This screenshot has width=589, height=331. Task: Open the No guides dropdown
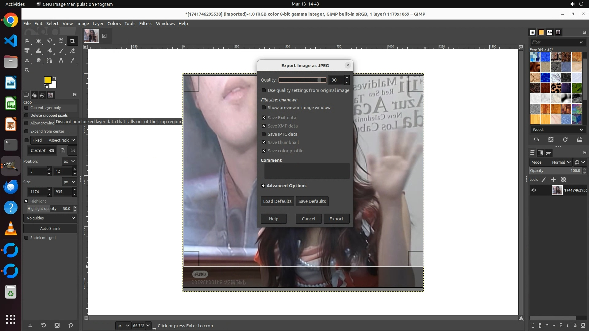50,218
